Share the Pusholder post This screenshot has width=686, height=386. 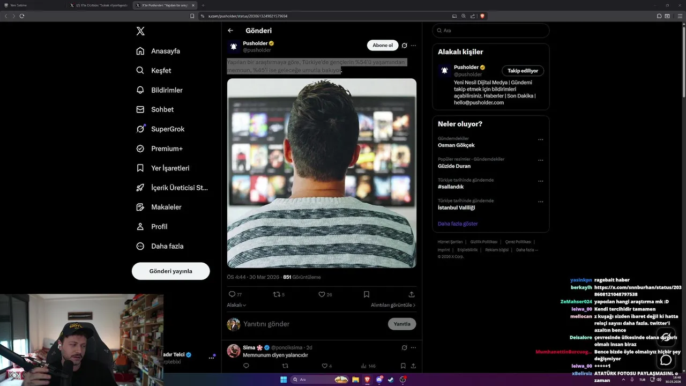coord(412,294)
